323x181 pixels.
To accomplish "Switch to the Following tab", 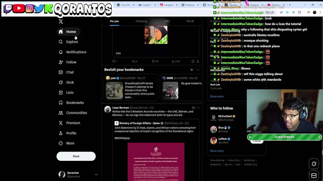I will pos(141,21).
